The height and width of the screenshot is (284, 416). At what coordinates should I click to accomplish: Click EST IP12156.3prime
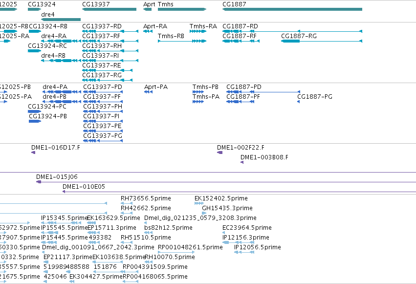(x=246, y=238)
